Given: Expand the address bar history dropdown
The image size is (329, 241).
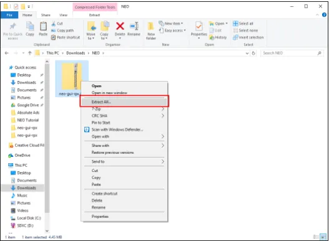Looking at the screenshot, I should (247, 53).
